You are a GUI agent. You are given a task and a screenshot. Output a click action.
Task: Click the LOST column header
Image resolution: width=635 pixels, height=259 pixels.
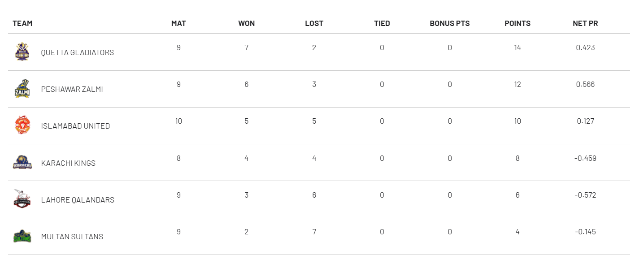click(x=314, y=23)
